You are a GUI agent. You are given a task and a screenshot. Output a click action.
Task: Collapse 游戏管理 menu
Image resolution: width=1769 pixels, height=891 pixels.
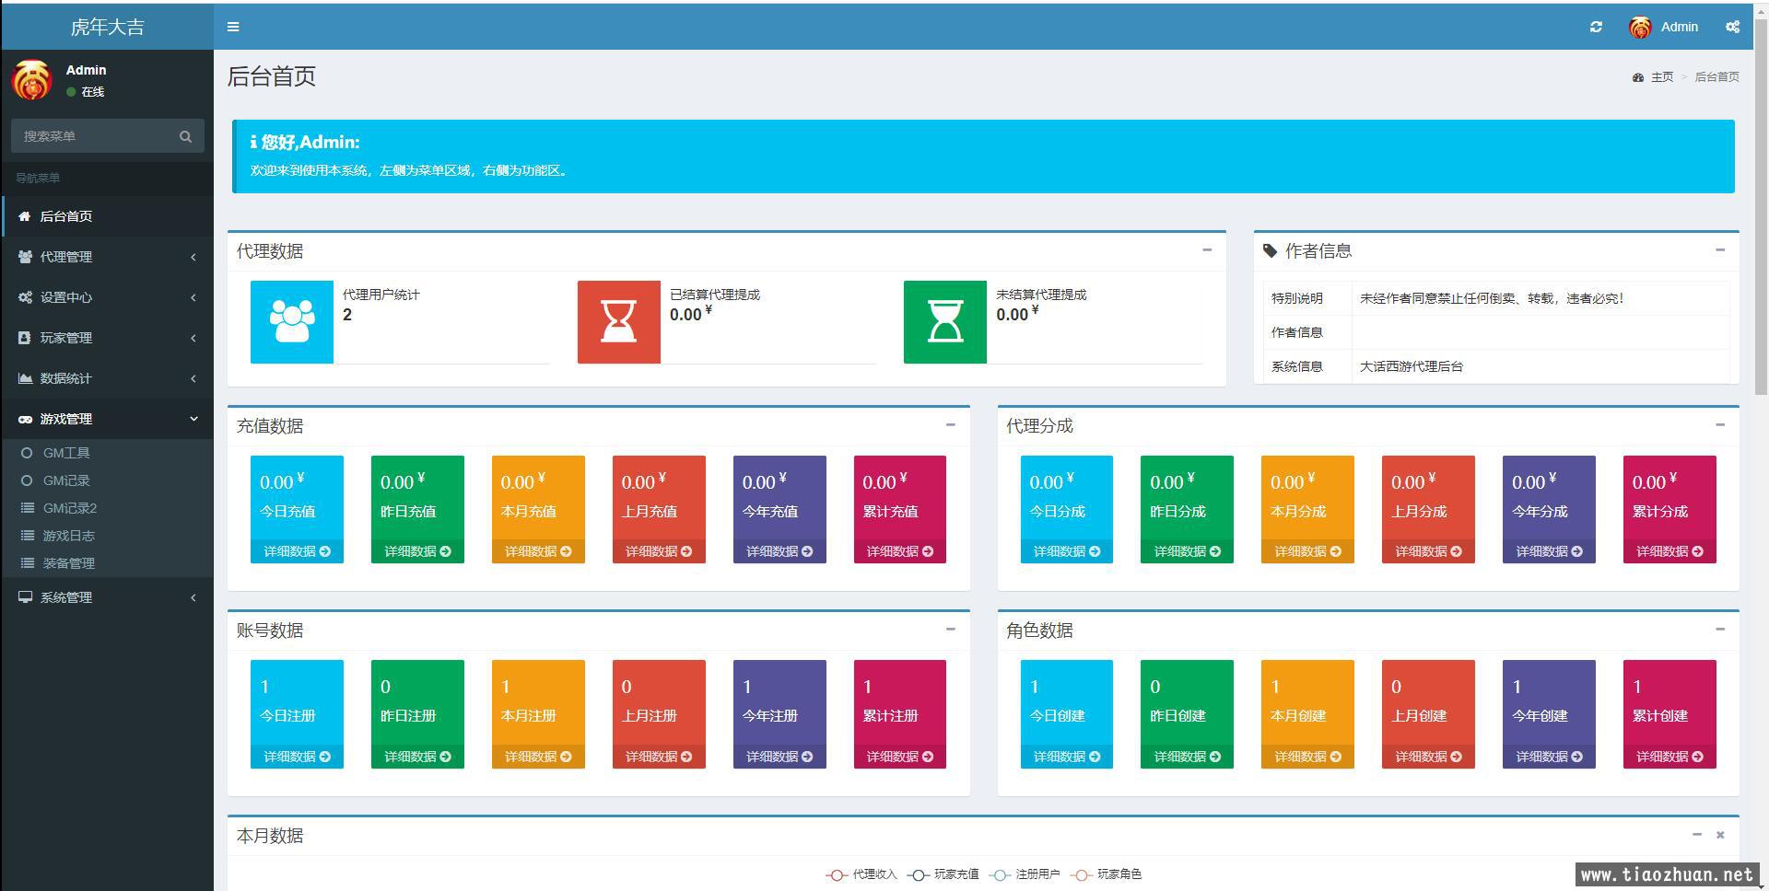tap(107, 419)
